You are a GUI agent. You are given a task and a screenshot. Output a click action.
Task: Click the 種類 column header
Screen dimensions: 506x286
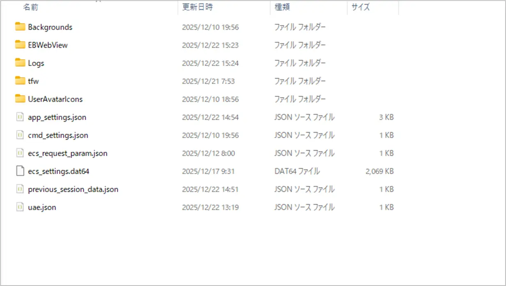[283, 7]
